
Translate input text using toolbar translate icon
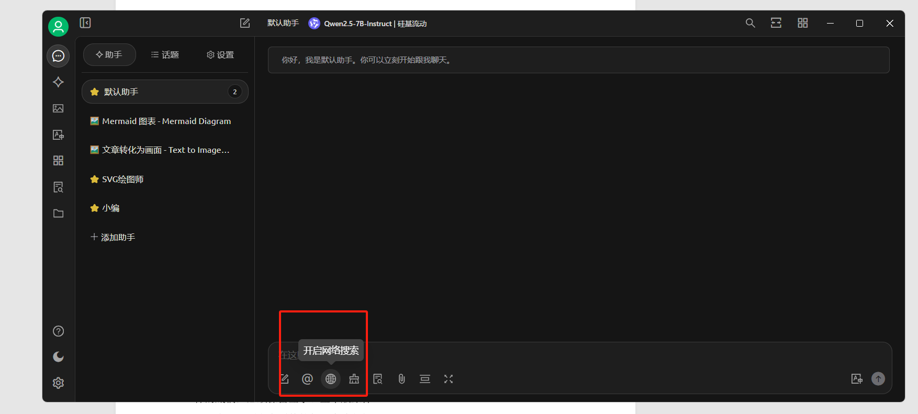coord(857,379)
